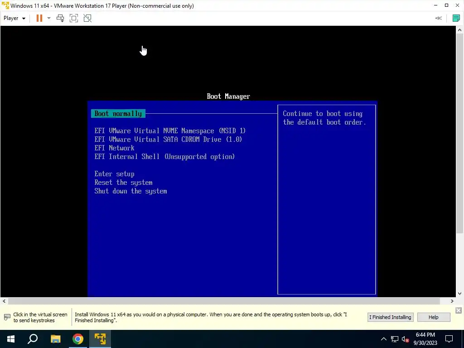This screenshot has height=348, width=464.
Task: Open the green notes/message log icon
Action: tap(456, 18)
